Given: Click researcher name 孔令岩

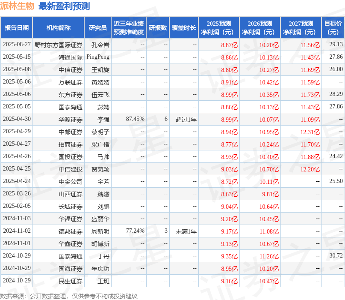Looking at the screenshot, I should [x=100, y=45].
